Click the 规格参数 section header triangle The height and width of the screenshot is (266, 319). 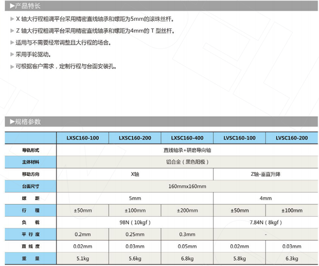click(12, 122)
